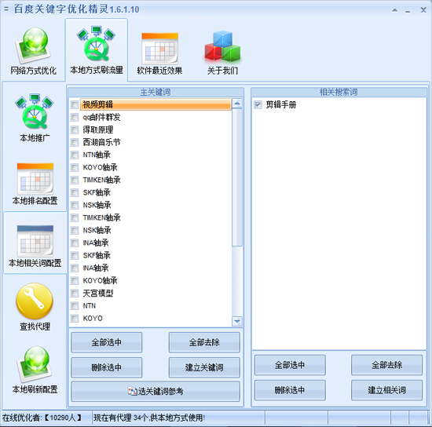Check the 视频剪辑 keyword checkbox
This screenshot has width=432, height=427.
(x=75, y=104)
